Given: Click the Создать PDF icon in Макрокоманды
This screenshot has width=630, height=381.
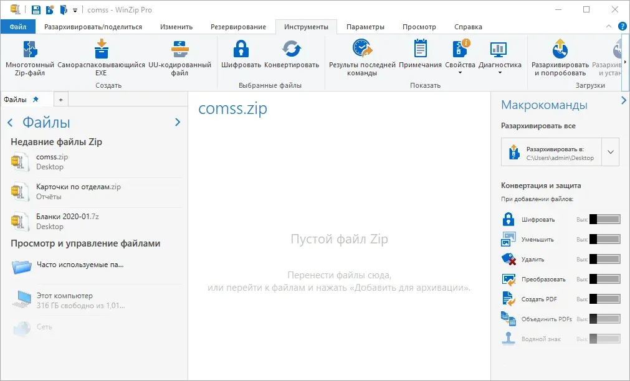Looking at the screenshot, I should (x=508, y=299).
